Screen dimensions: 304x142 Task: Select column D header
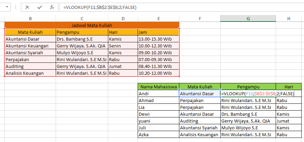click(x=123, y=18)
